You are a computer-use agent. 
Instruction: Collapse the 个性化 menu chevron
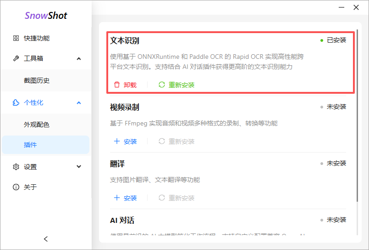[x=79, y=102]
